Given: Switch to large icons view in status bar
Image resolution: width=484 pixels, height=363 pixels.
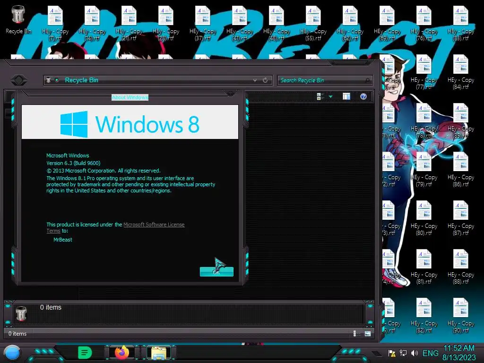Looking at the screenshot, I should point(367,333).
